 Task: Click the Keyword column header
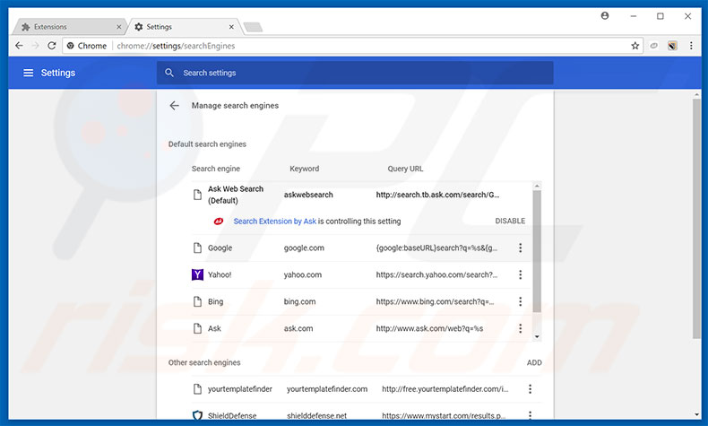point(305,169)
